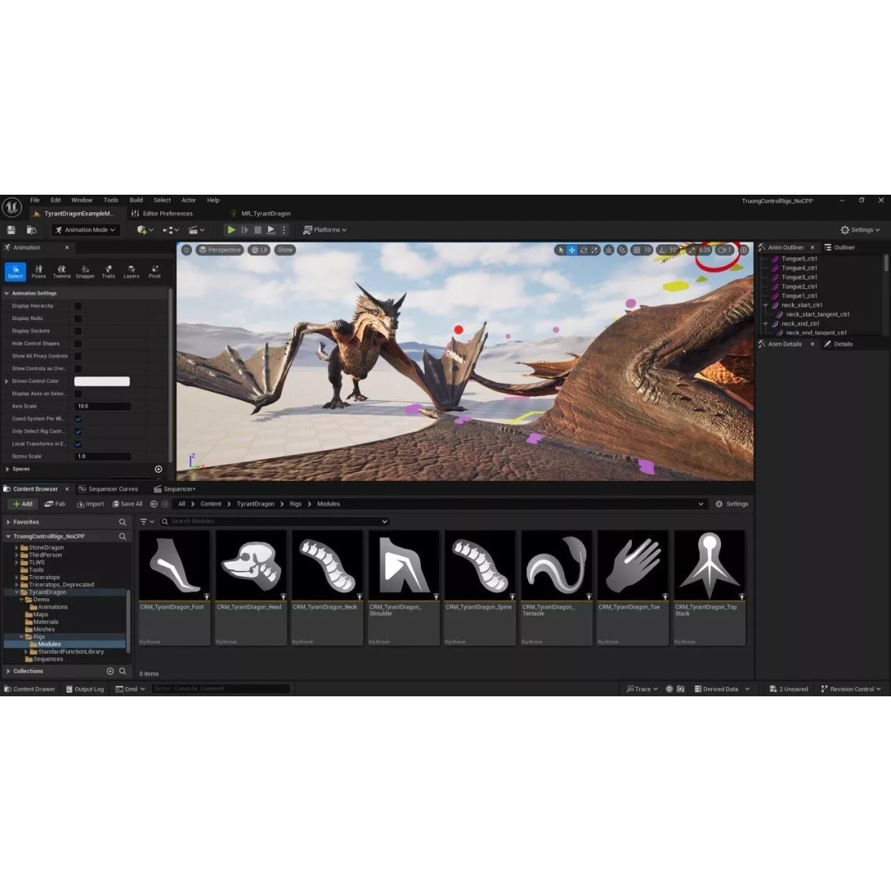Select the Poses animation tool
Image resolution: width=891 pixels, height=891 pixels.
coord(39,271)
